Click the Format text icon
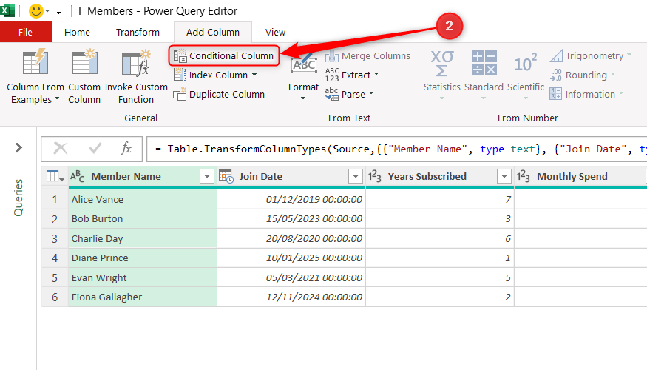Image resolution: width=647 pixels, height=370 pixels. coord(304,63)
